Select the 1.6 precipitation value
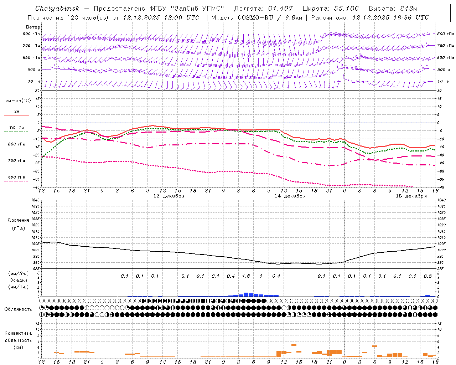 pyautogui.click(x=246, y=276)
